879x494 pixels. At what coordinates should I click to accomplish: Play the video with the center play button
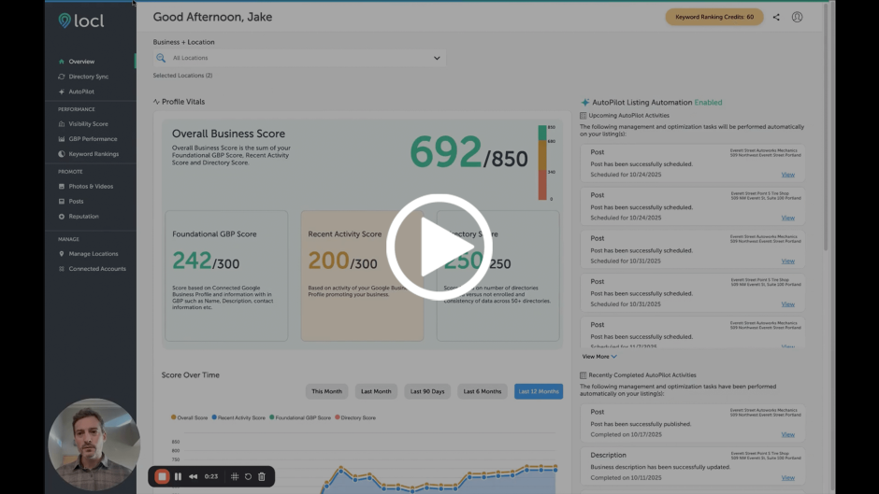click(x=439, y=247)
